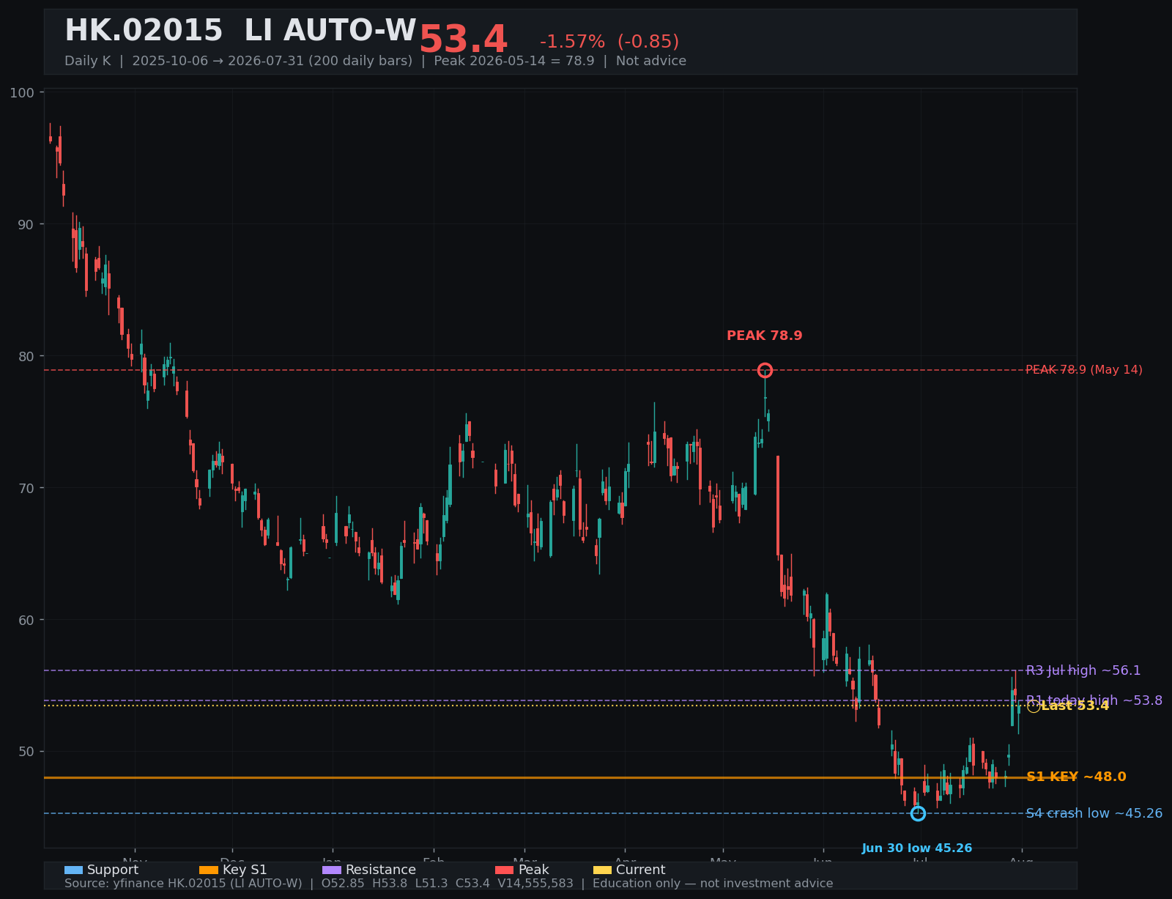
Task: Click the yfinance source footer text
Action: [449, 884]
